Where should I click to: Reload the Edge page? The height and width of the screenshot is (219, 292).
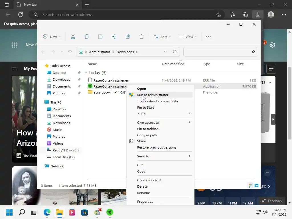(21, 15)
